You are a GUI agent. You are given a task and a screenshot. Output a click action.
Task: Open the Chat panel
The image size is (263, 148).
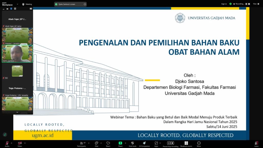96,143
